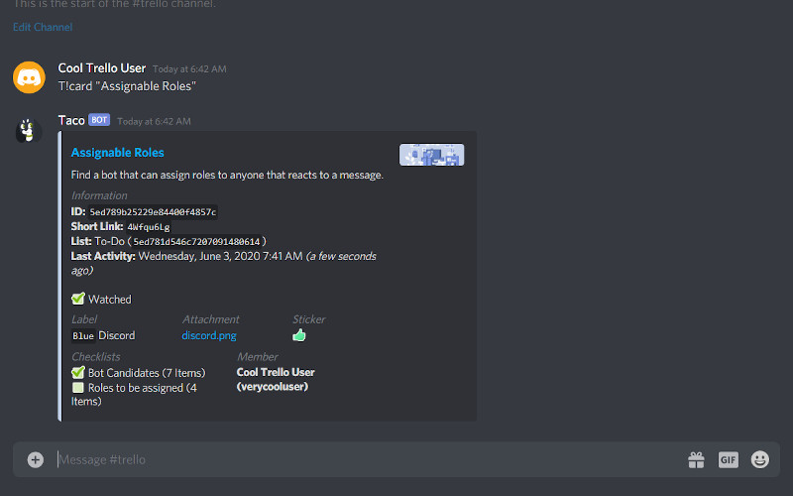The image size is (793, 496).
Task: Click the Blue label color tag
Action: [83, 336]
